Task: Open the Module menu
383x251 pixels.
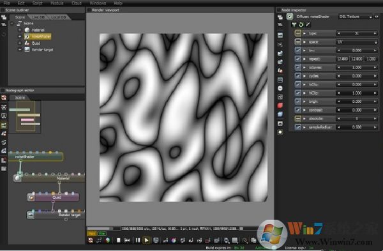Action: tap(57, 3)
